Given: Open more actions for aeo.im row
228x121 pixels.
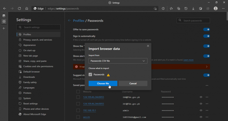Looking at the screenshot, I should [207, 117].
